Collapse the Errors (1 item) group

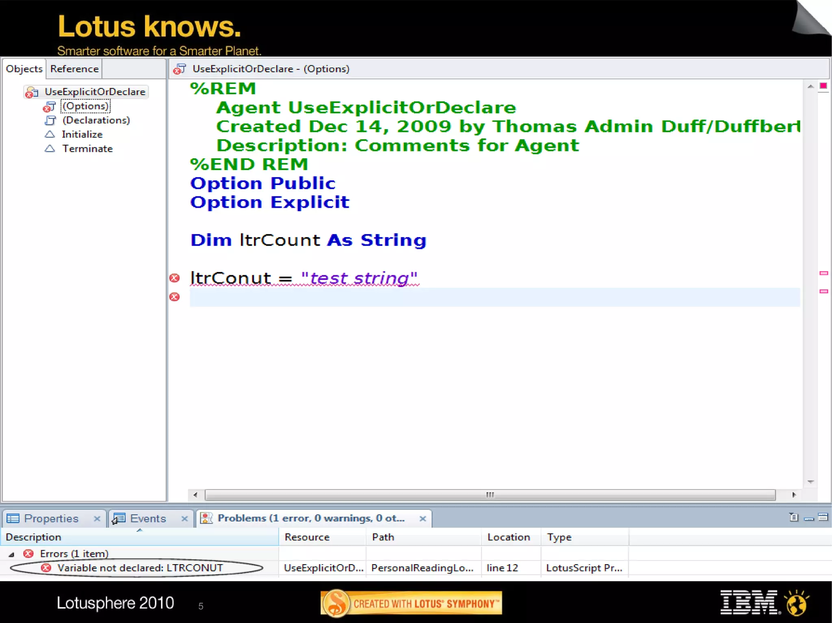(11, 554)
